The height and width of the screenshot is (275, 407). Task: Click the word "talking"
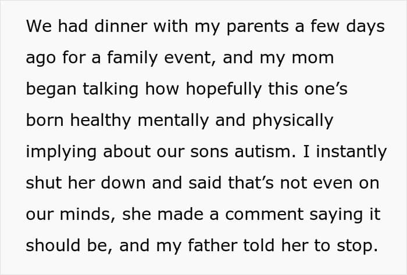click(x=110, y=90)
